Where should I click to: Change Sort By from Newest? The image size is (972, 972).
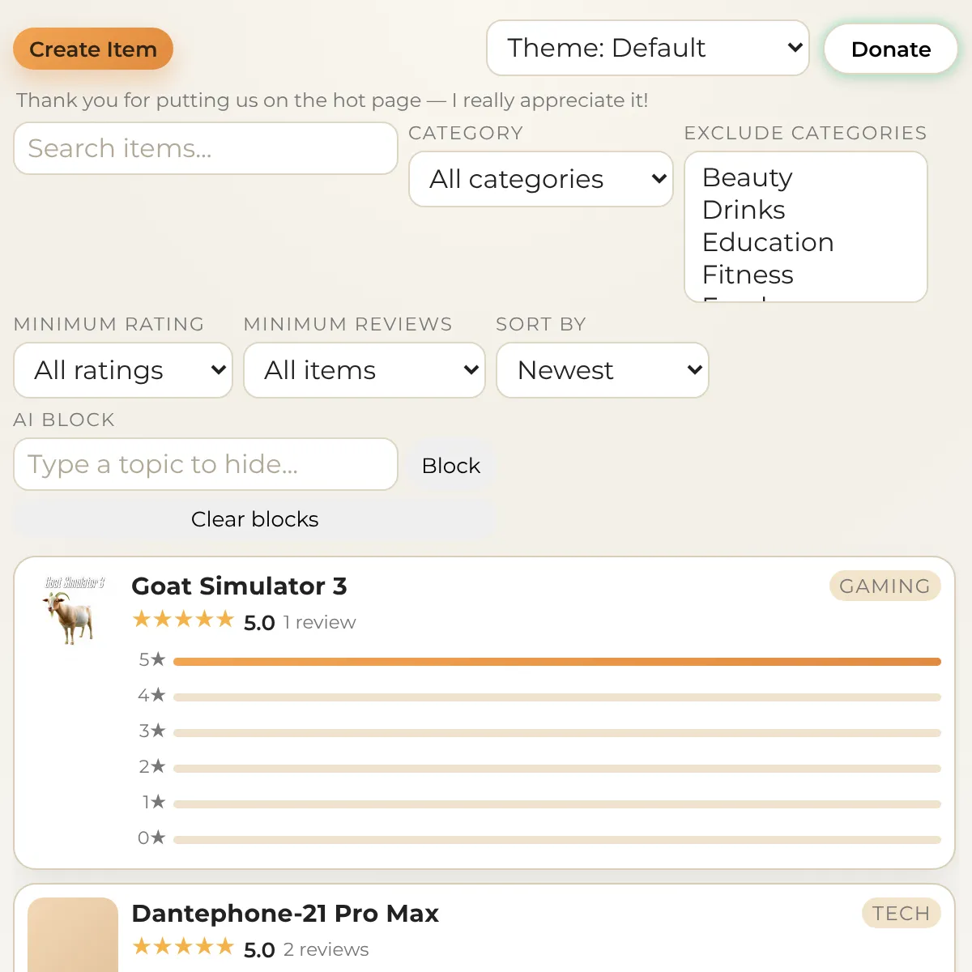[x=602, y=370]
